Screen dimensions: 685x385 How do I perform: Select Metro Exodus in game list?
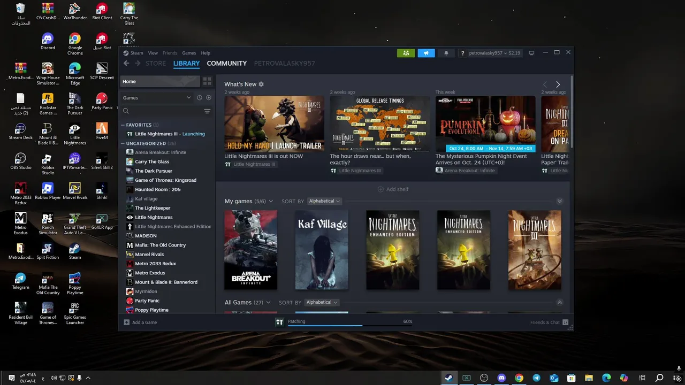point(150,273)
